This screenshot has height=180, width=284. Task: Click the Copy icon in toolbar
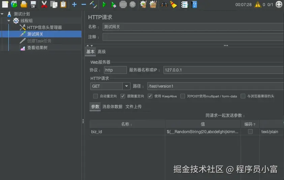click(54, 4)
